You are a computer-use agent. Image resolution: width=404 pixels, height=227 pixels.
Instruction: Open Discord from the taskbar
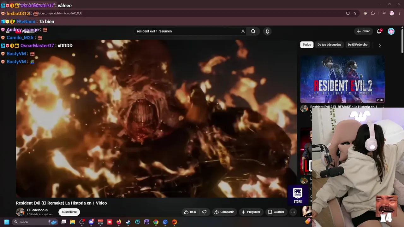(x=91, y=222)
